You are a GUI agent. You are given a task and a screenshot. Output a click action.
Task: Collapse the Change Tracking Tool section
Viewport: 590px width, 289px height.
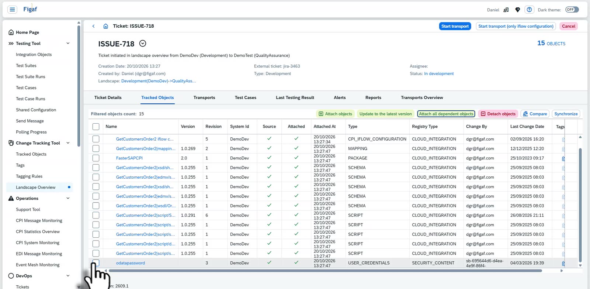[68, 143]
